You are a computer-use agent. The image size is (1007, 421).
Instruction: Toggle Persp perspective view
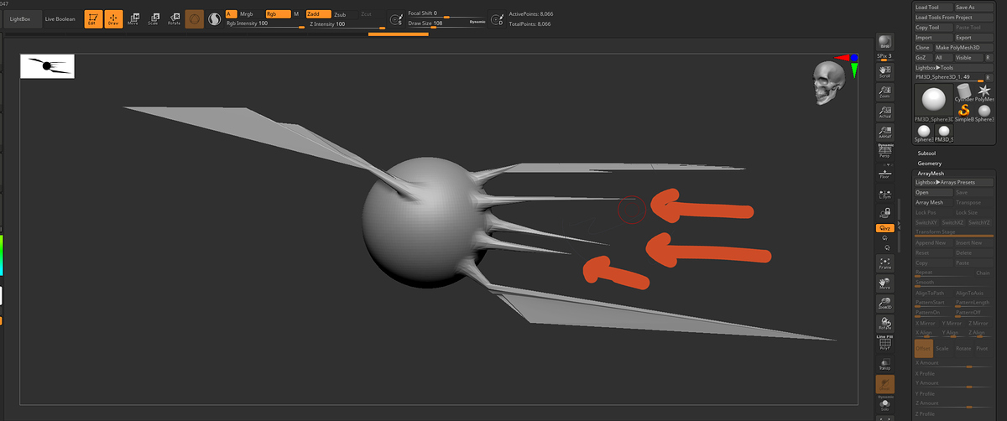884,152
